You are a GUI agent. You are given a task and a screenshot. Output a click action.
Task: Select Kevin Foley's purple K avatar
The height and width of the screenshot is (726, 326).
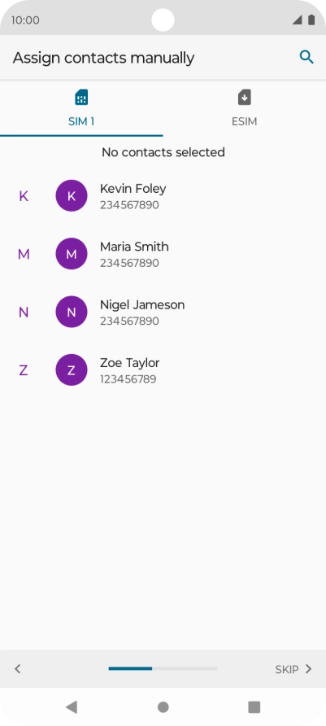click(x=72, y=196)
